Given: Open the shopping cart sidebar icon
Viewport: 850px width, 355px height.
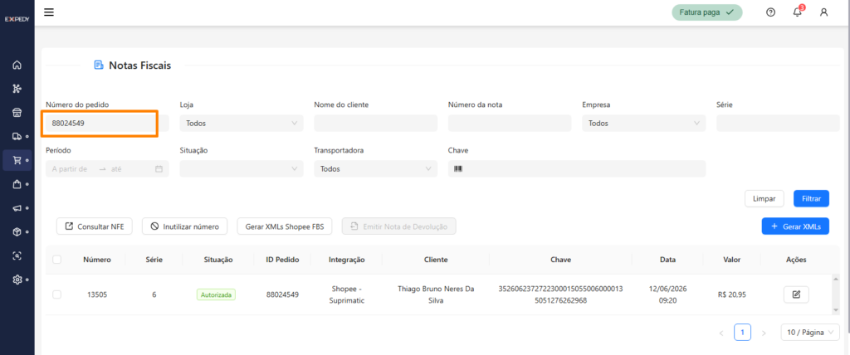Looking at the screenshot, I should click(17, 160).
